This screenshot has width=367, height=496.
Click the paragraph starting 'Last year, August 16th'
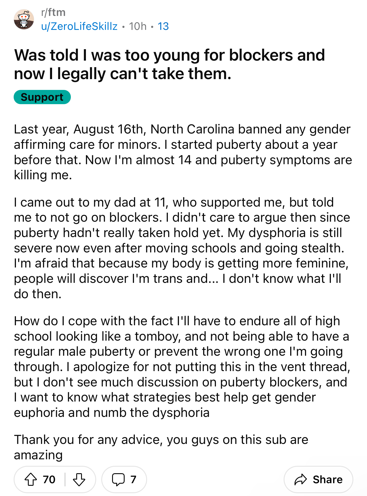click(183, 152)
